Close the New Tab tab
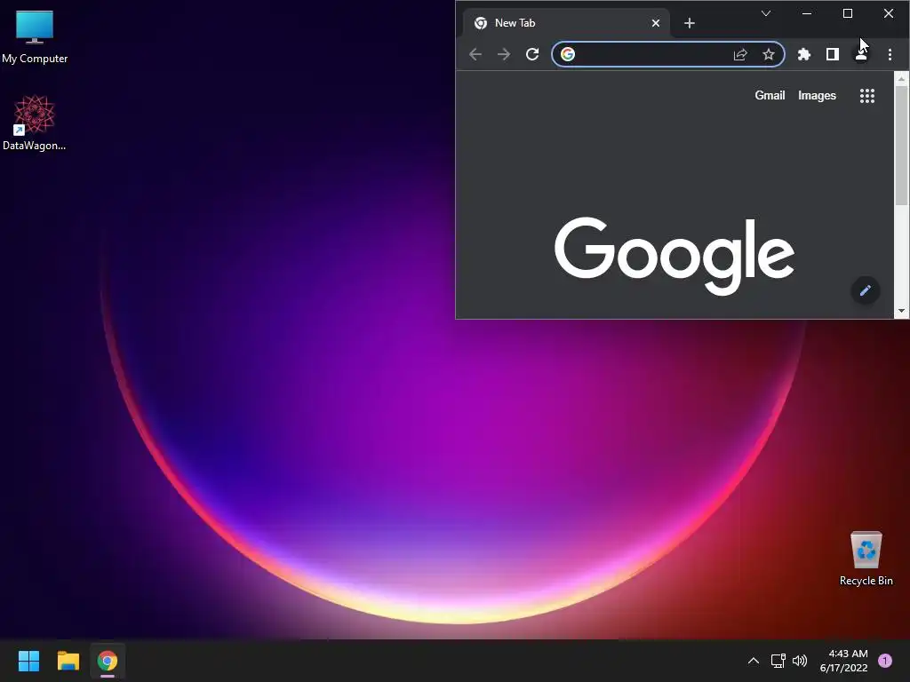This screenshot has height=682, width=910. (x=655, y=23)
